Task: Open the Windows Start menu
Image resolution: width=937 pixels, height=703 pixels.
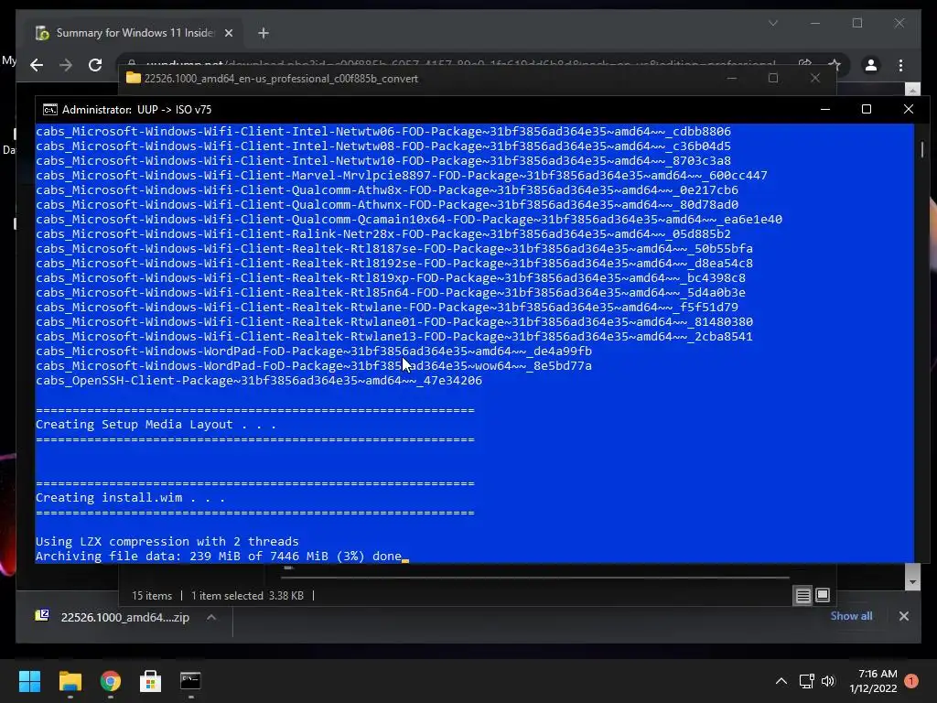Action: click(x=29, y=681)
